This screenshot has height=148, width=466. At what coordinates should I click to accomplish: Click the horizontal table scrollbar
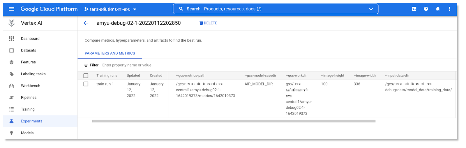click(234, 121)
